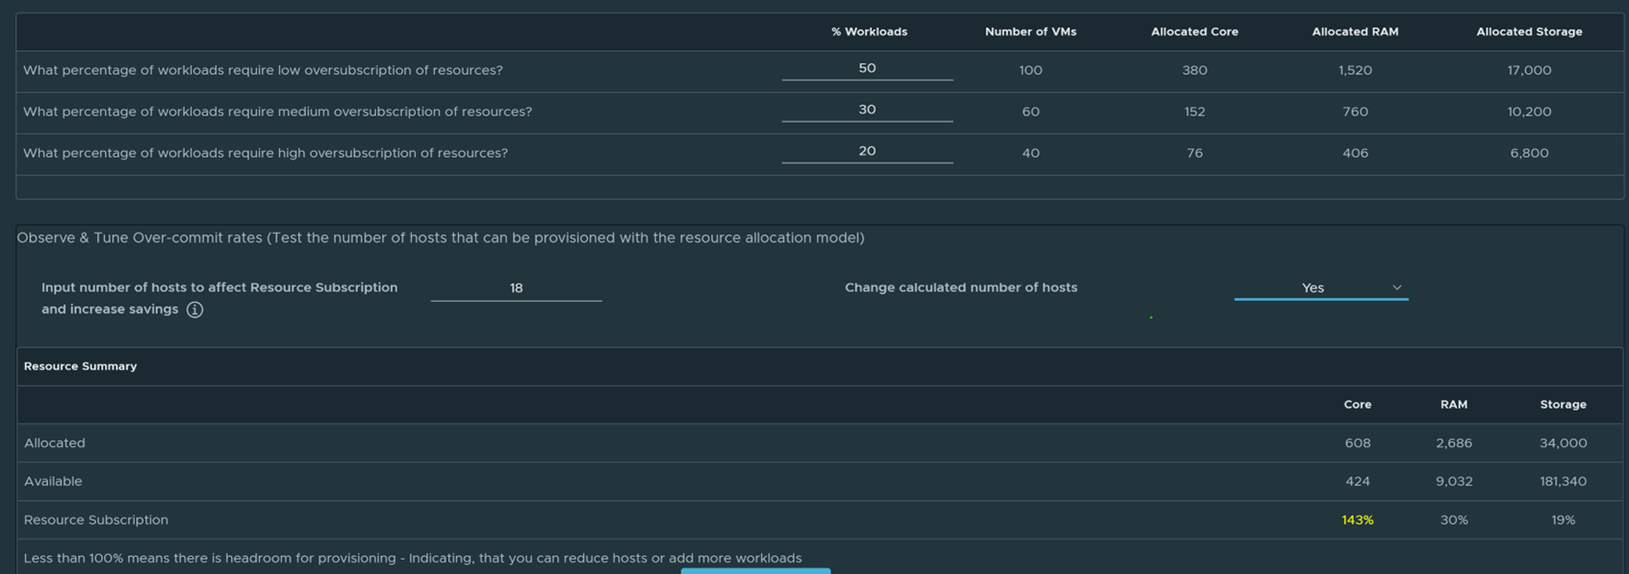Click the Storage header in Resource Summary

(1563, 405)
